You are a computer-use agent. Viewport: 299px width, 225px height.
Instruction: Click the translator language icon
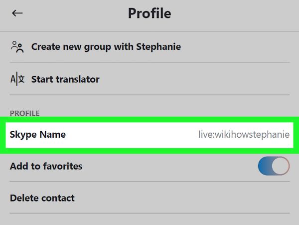(x=17, y=79)
